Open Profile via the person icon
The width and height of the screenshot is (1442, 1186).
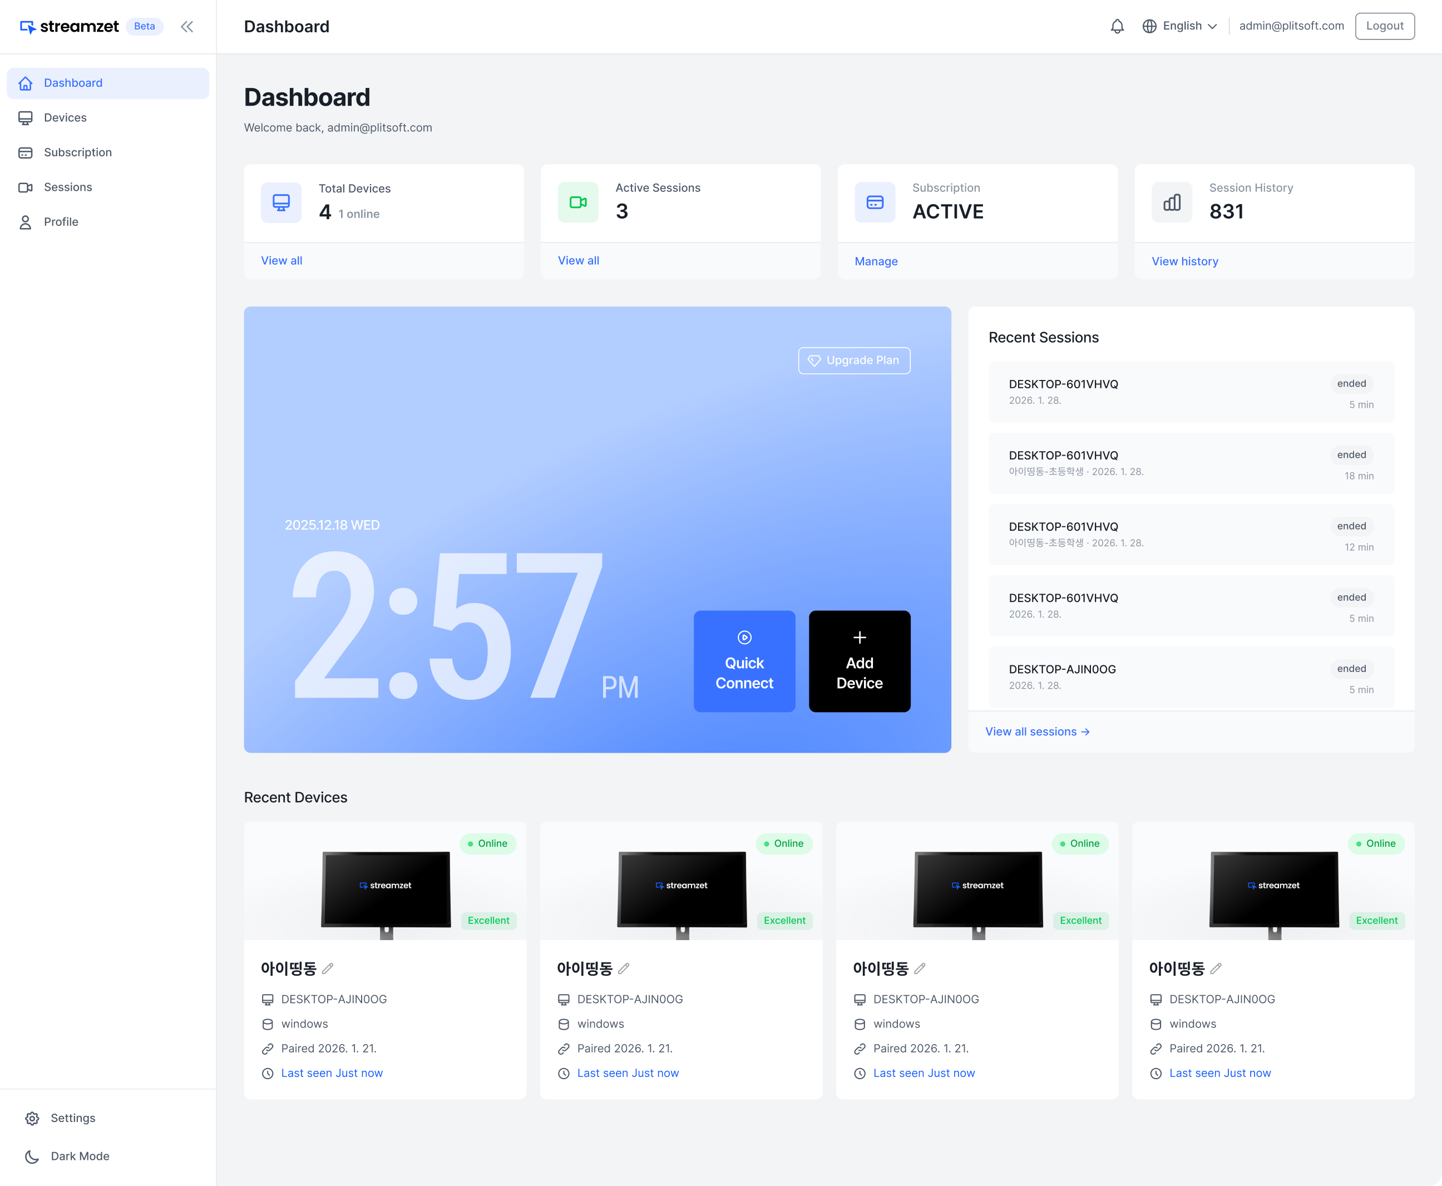[x=25, y=222]
